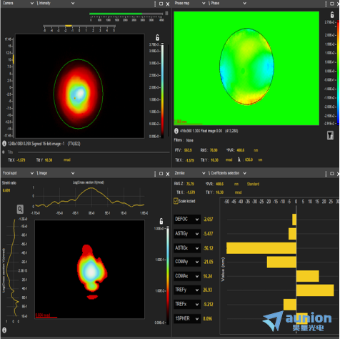Click the Focal spot color scale bar
340x339 pixels.
168,275
